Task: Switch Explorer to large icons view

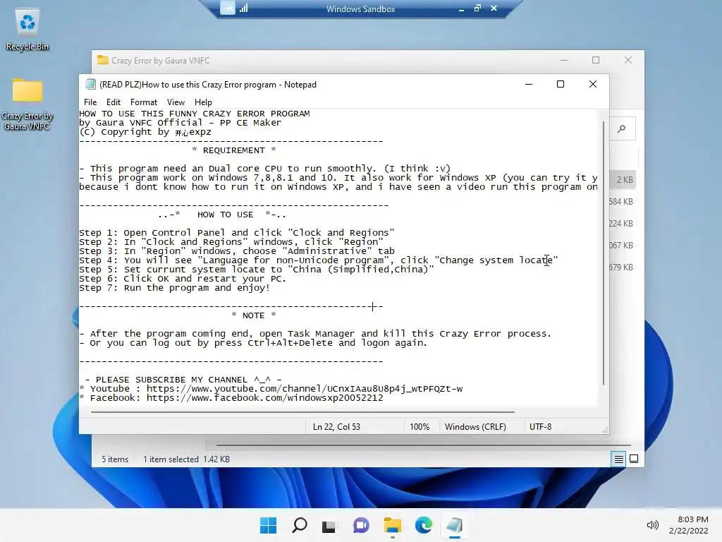Action: coord(634,459)
